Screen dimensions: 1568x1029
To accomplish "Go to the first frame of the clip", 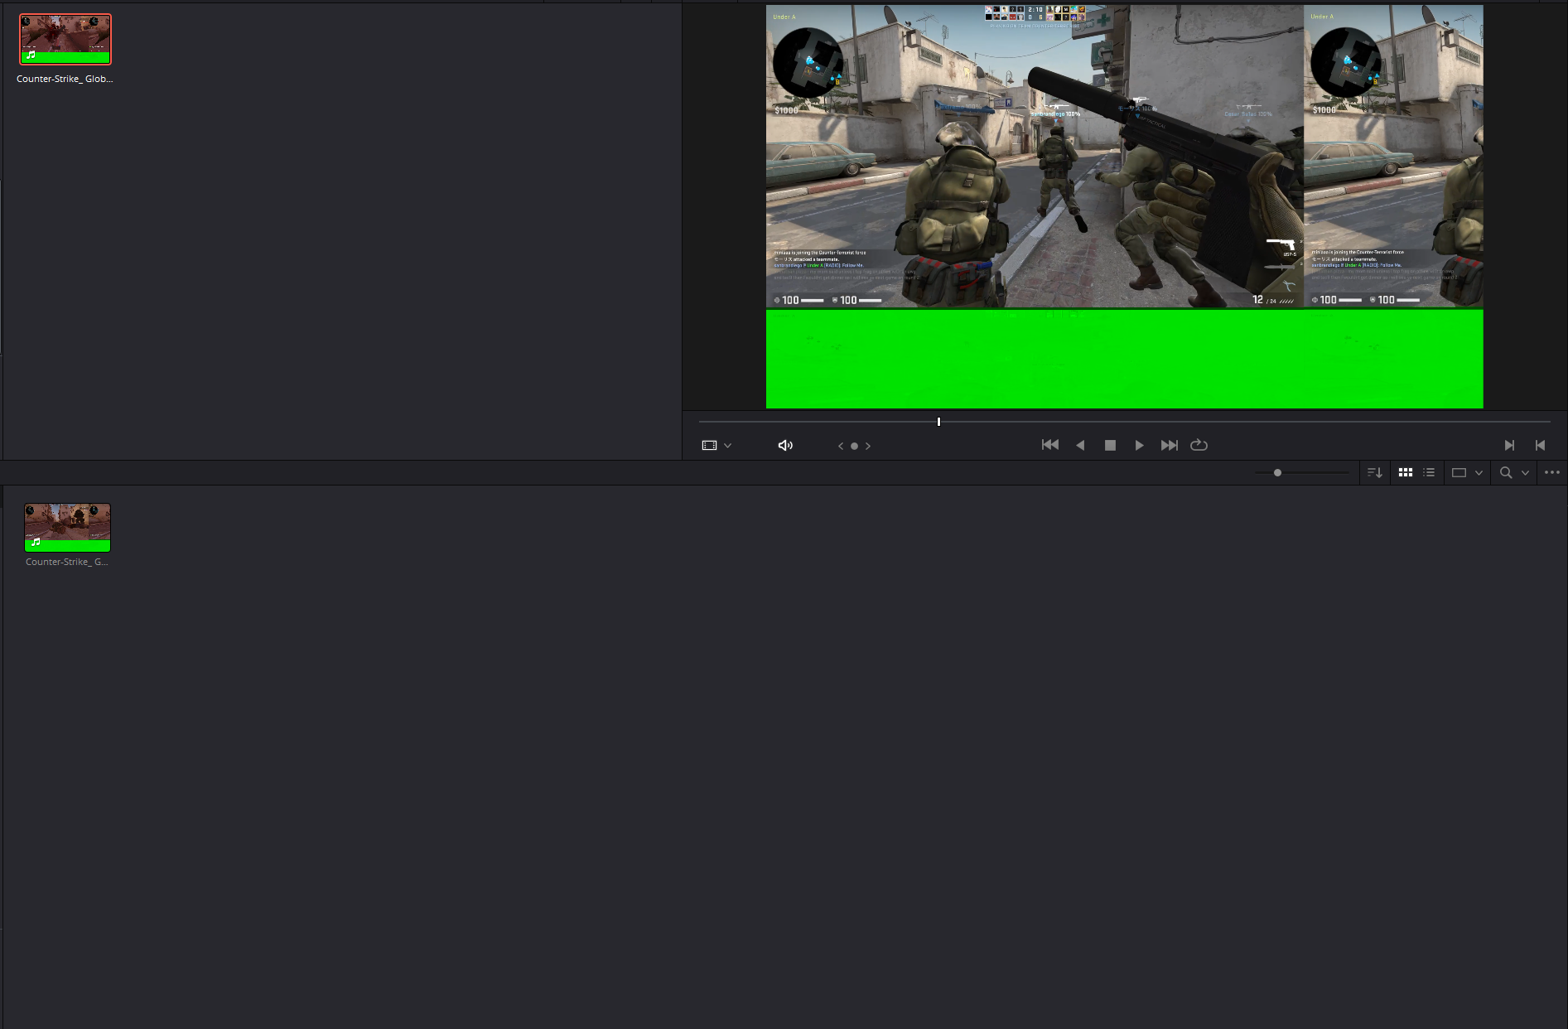I will coord(1049,445).
